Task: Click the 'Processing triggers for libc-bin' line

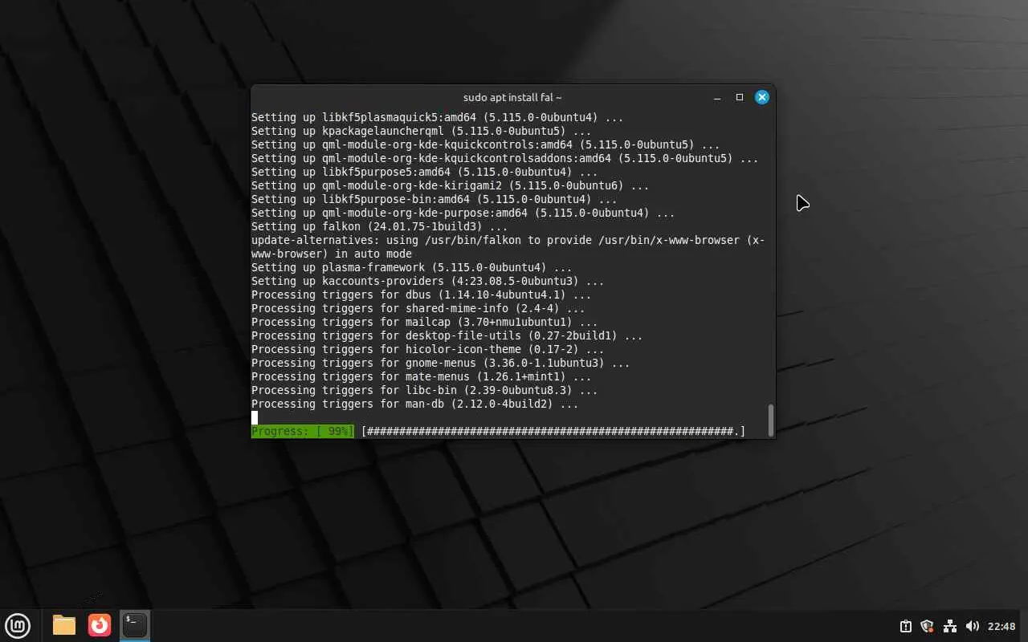Action: point(425,391)
